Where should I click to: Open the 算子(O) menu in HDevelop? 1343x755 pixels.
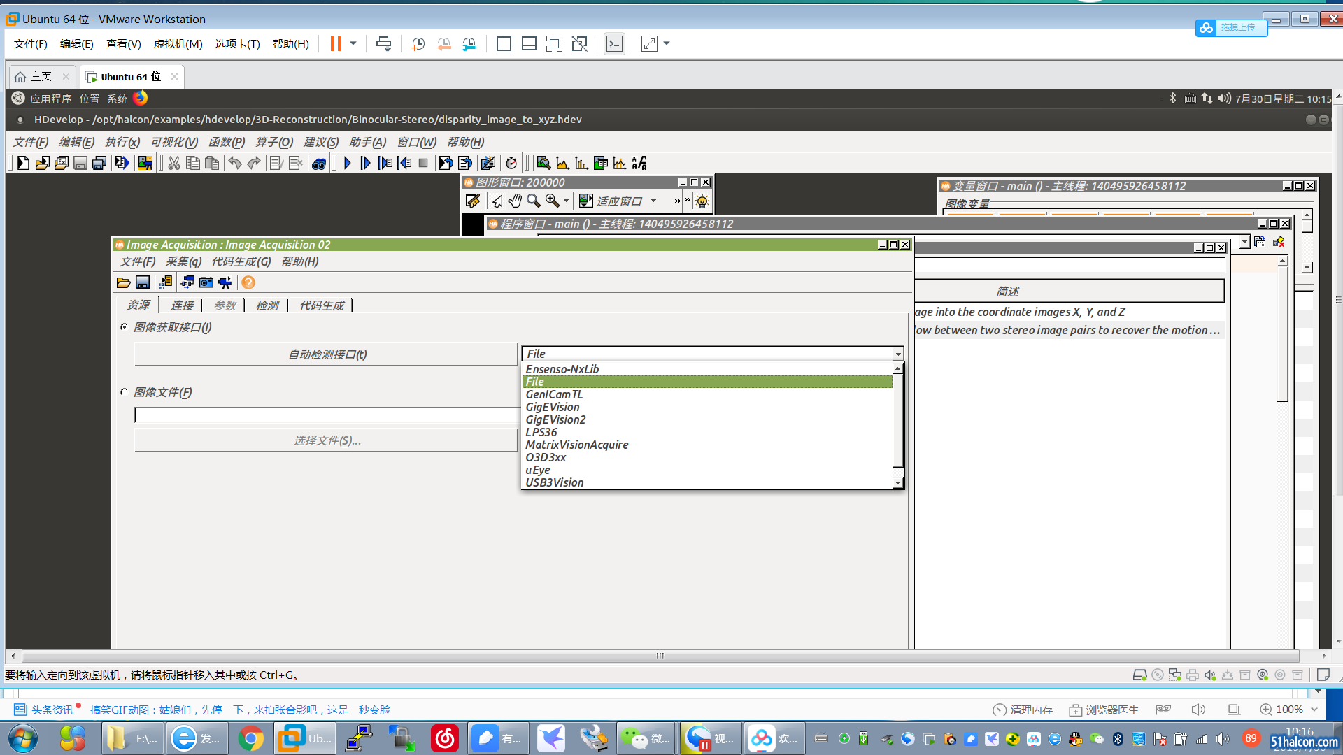pyautogui.click(x=274, y=142)
